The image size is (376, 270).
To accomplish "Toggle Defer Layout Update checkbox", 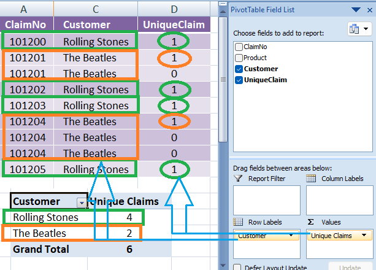I will [x=237, y=268].
